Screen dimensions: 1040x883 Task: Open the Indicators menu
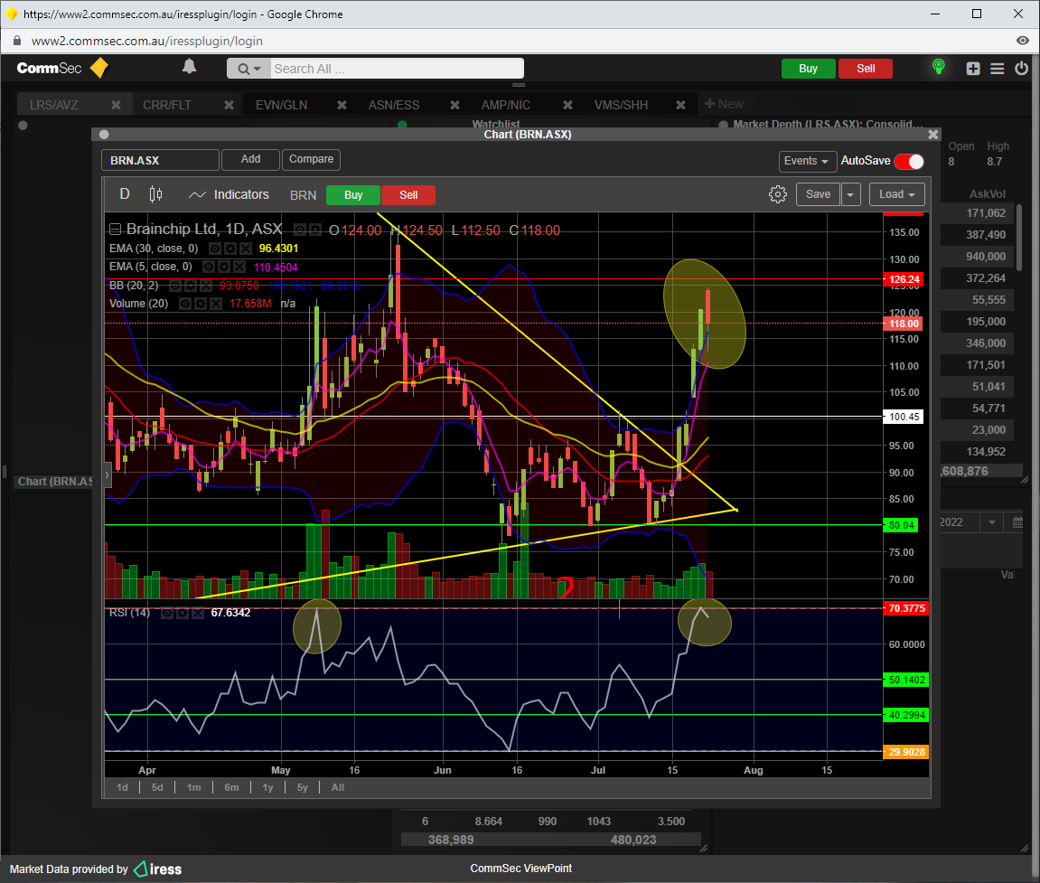coord(229,194)
